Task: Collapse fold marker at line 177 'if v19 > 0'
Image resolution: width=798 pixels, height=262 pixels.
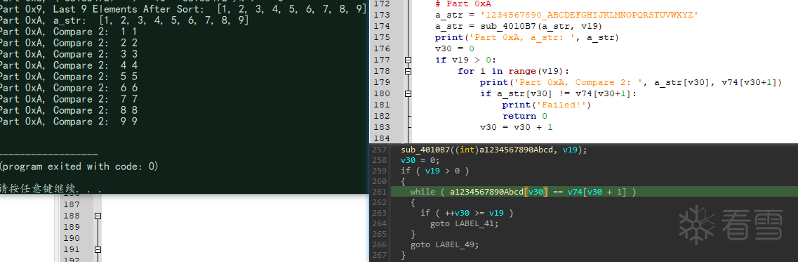Action: pyautogui.click(x=408, y=60)
